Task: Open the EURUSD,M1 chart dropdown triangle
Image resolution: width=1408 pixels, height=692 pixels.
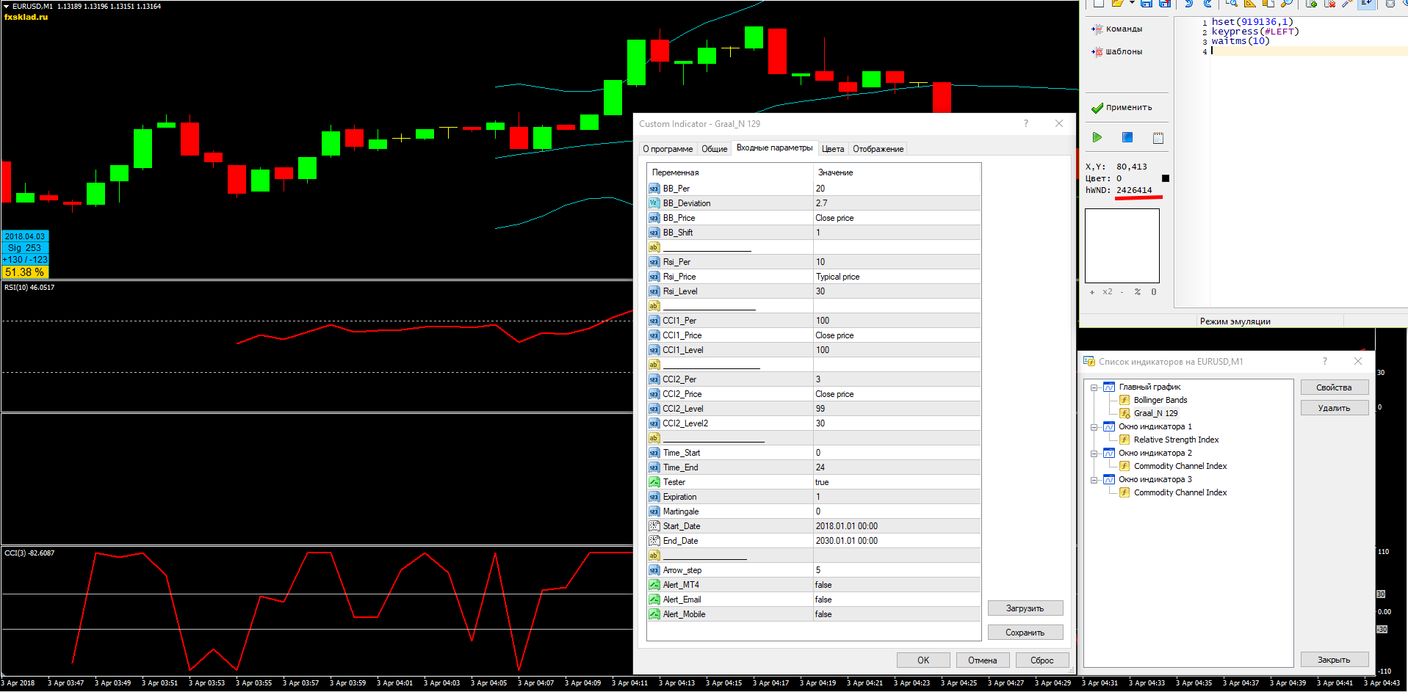Action: point(7,6)
